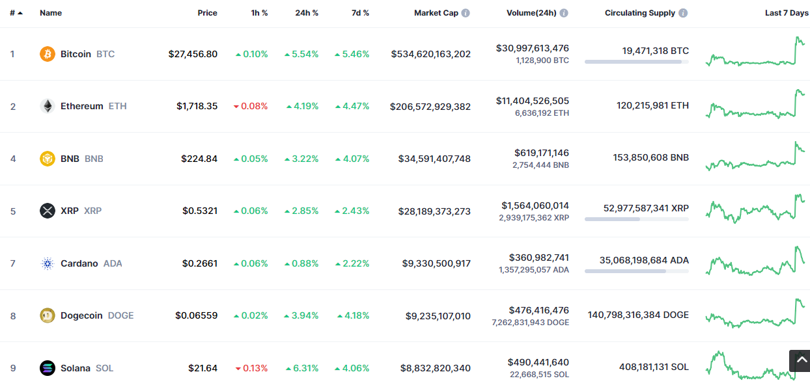Click Dogecoin's price $0.06559
This screenshot has width=810, height=385.
[197, 315]
